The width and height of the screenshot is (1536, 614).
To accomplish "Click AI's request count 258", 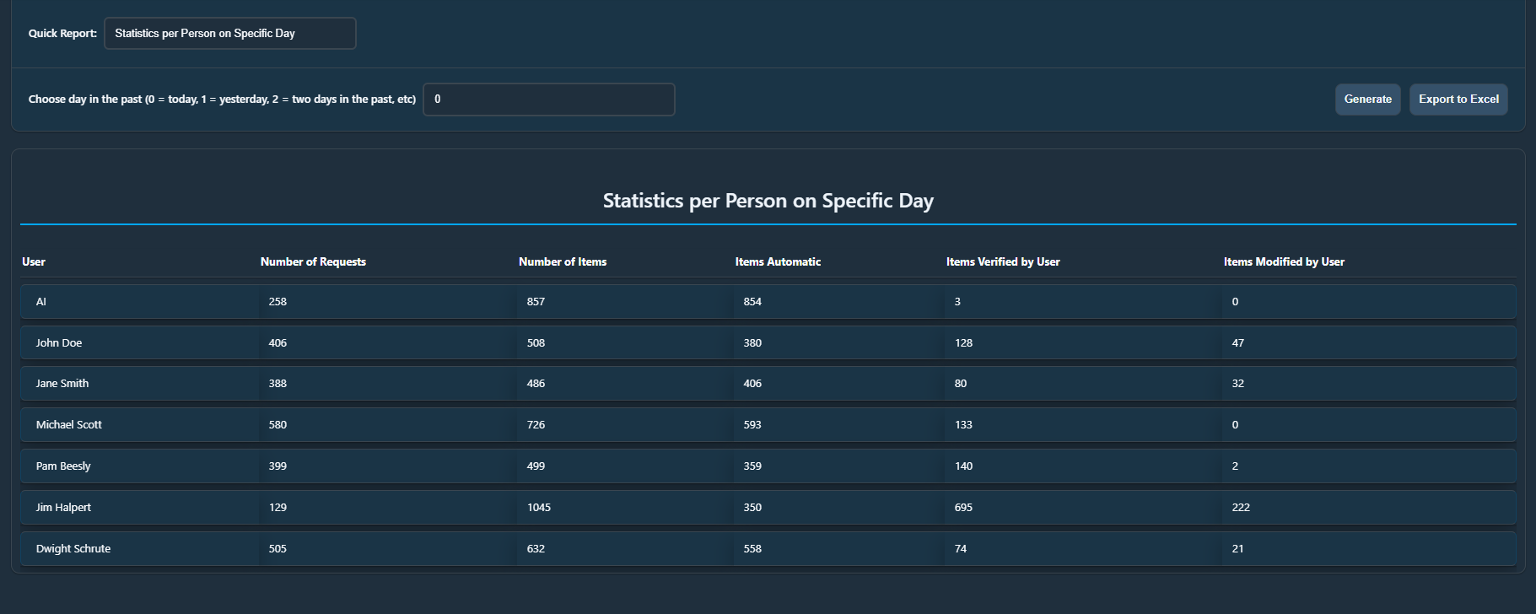I will click(278, 301).
